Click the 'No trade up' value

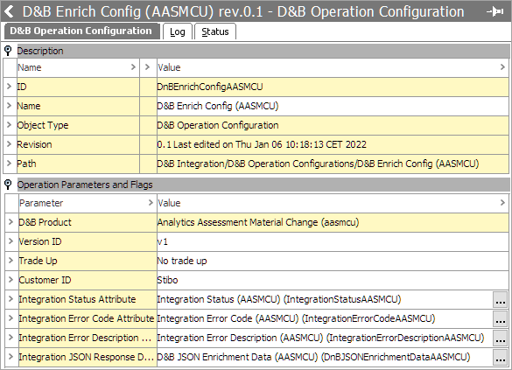click(x=182, y=261)
